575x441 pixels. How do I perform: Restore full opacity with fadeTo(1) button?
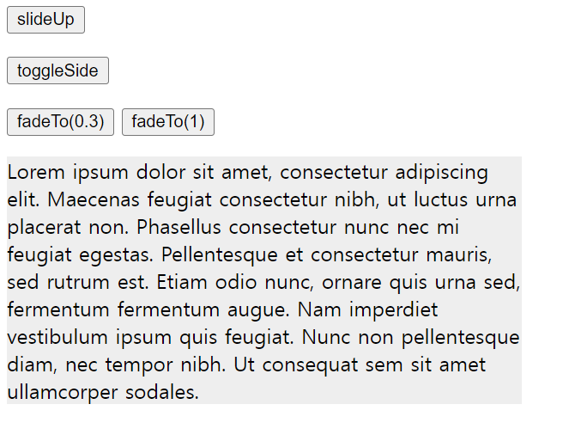pos(168,122)
